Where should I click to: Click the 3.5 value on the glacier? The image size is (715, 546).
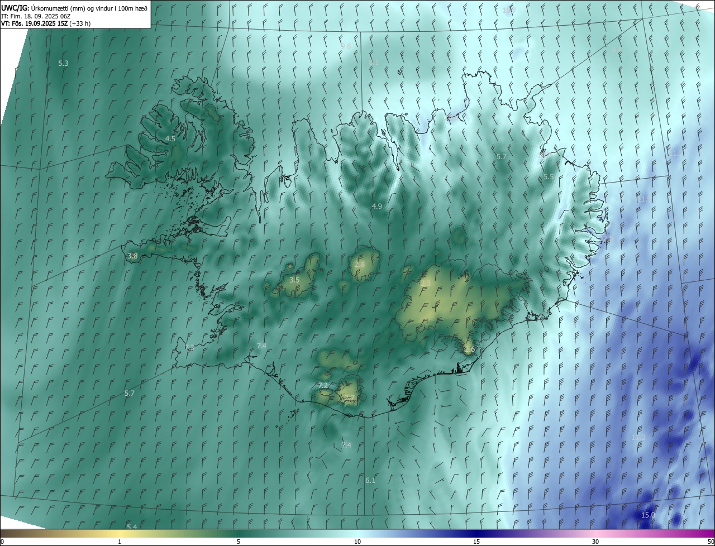tap(294, 280)
